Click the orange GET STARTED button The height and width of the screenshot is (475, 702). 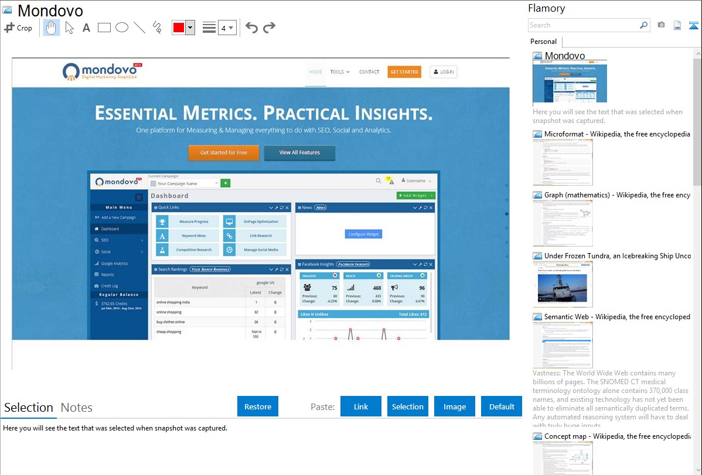(x=404, y=71)
